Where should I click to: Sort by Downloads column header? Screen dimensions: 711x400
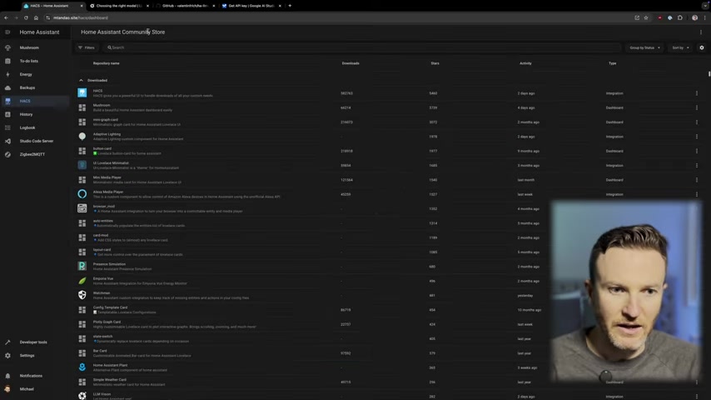click(x=351, y=63)
